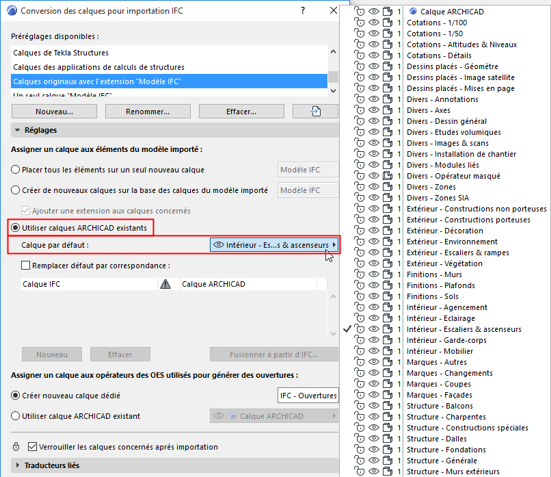Click the padlock icon beside Verrouiller les calques

(x=16, y=447)
